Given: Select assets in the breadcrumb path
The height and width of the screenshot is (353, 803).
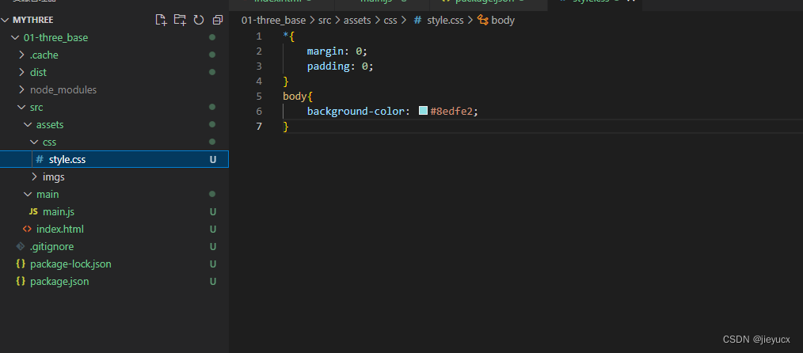Looking at the screenshot, I should [x=357, y=21].
